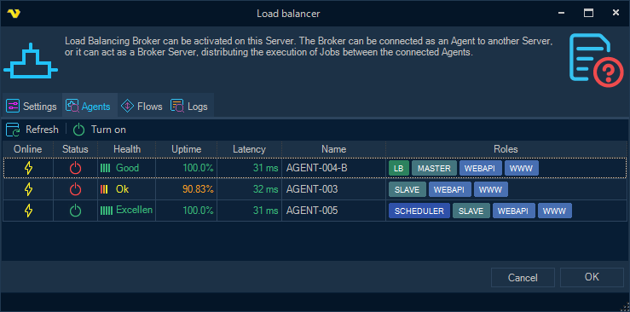Sort by the Health column header
Viewport: 630px width, 312px height.
coord(126,149)
